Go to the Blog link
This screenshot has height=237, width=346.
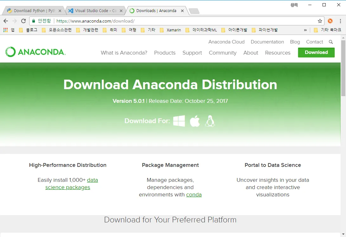[295, 42]
